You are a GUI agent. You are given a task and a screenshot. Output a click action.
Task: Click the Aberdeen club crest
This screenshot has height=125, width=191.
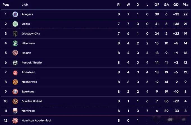click(x=15, y=72)
